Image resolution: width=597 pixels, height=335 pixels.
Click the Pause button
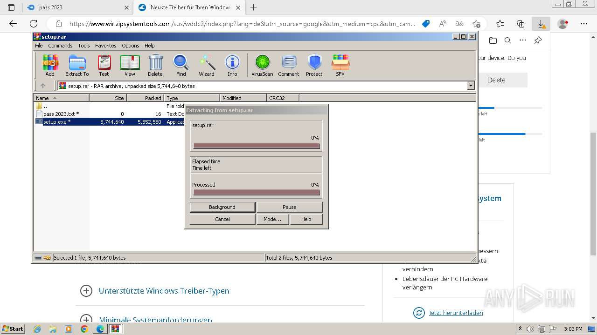point(289,207)
